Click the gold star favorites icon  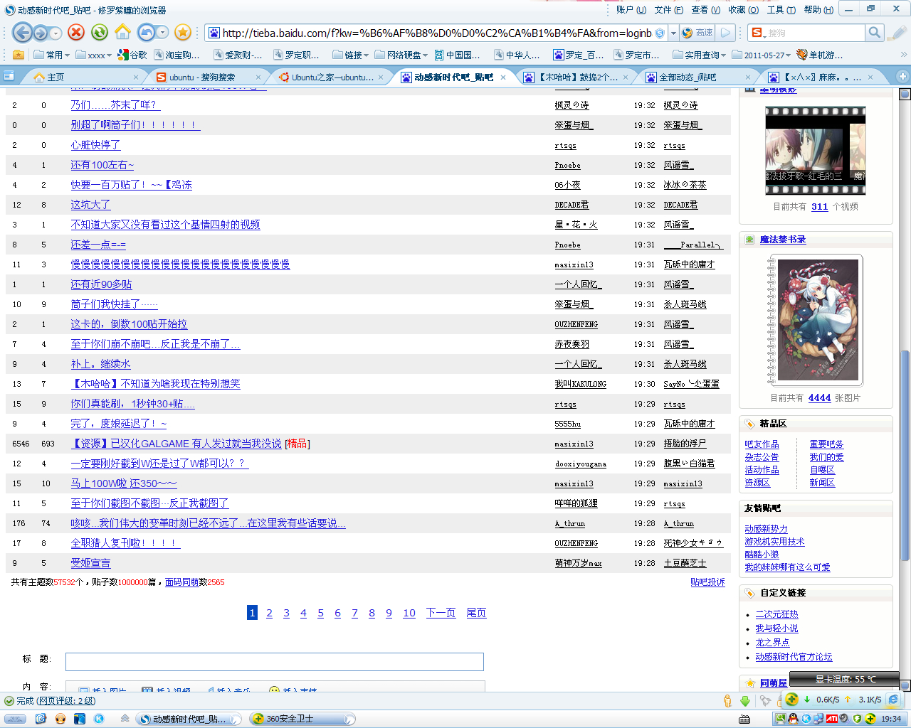183,32
